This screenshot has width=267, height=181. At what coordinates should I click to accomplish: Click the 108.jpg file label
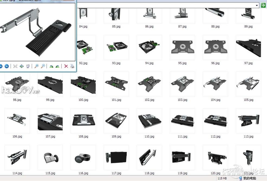click(83, 137)
